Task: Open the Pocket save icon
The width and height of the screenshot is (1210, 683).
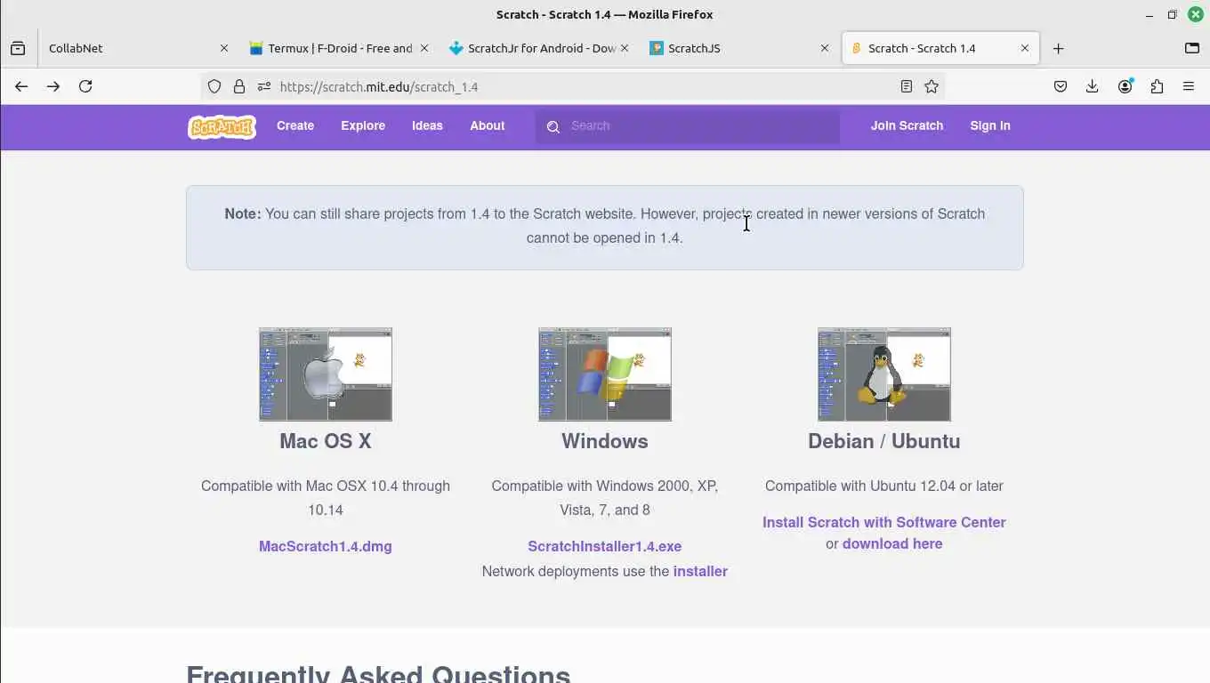Action: click(x=1061, y=86)
